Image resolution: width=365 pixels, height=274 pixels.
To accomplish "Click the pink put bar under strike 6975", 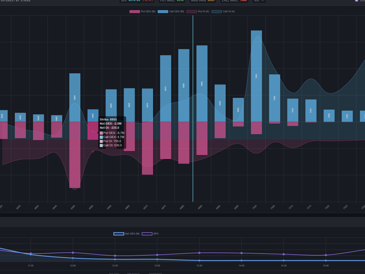I will click(165, 140).
